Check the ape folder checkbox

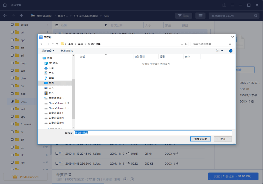pyautogui.click(x=12, y=40)
